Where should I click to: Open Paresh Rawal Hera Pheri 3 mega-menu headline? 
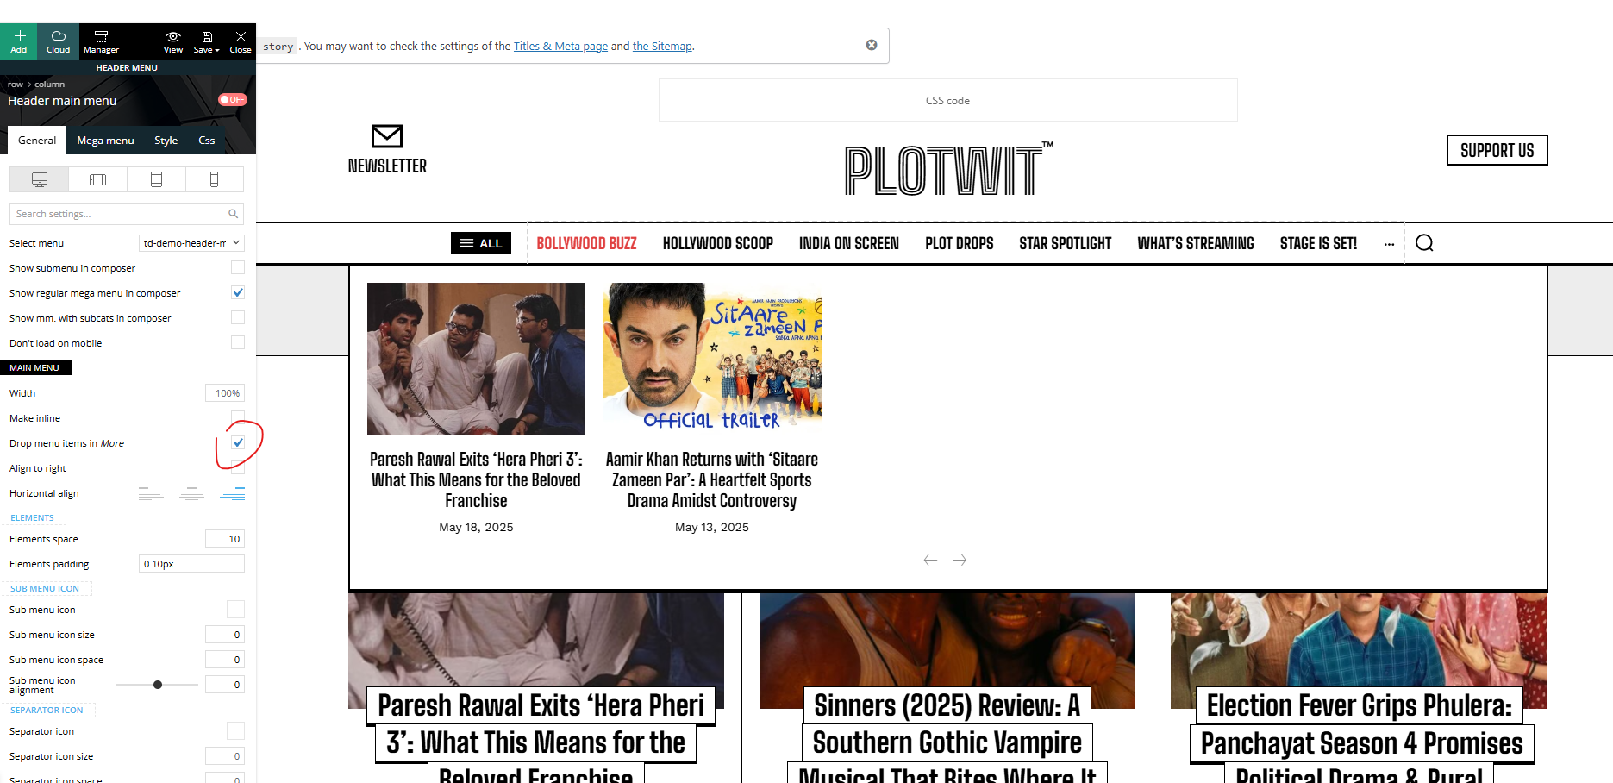tap(476, 480)
